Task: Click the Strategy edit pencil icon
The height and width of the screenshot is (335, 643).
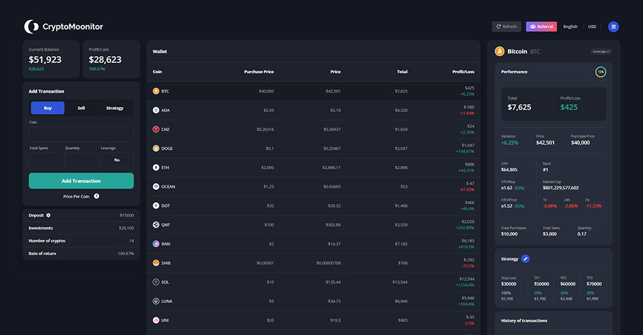Action: pos(525,258)
